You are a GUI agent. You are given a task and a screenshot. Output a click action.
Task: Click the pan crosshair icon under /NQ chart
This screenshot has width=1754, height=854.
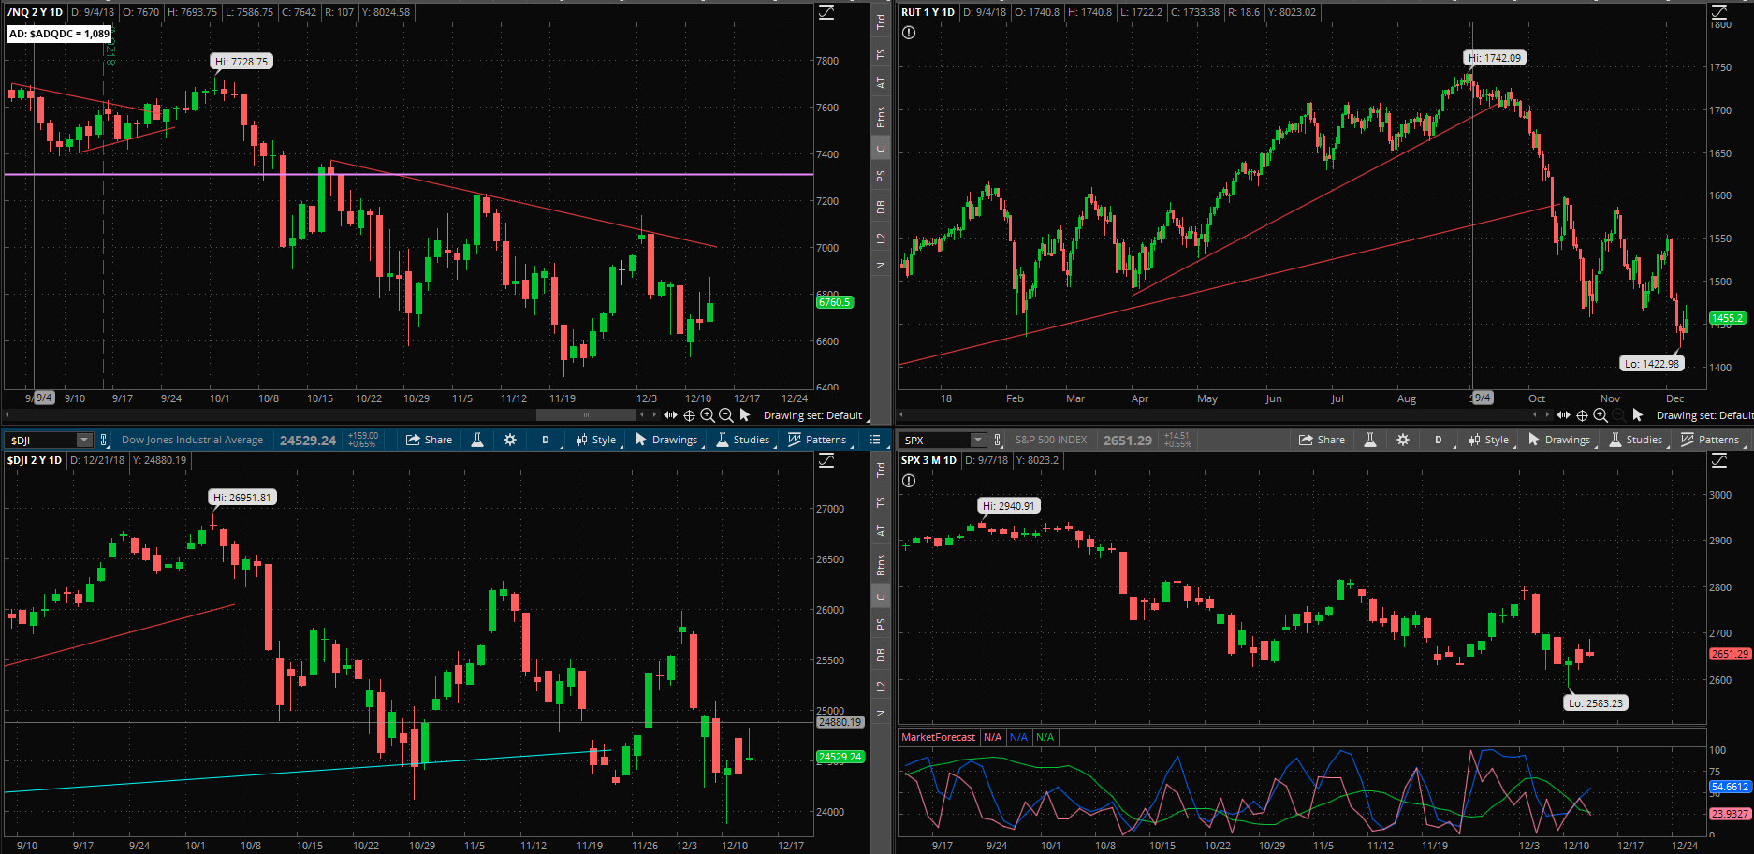tap(689, 415)
